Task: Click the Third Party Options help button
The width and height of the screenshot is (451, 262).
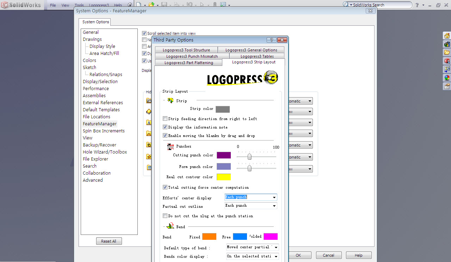Action: click(271, 40)
